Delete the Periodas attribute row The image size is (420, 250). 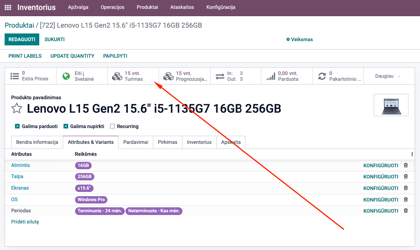tap(406, 211)
